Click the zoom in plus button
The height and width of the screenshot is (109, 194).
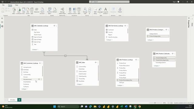tap(161, 103)
